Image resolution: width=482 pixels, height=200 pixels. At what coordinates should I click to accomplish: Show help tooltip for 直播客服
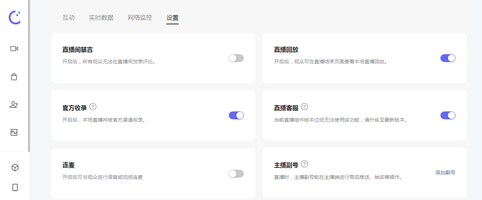coord(304,107)
